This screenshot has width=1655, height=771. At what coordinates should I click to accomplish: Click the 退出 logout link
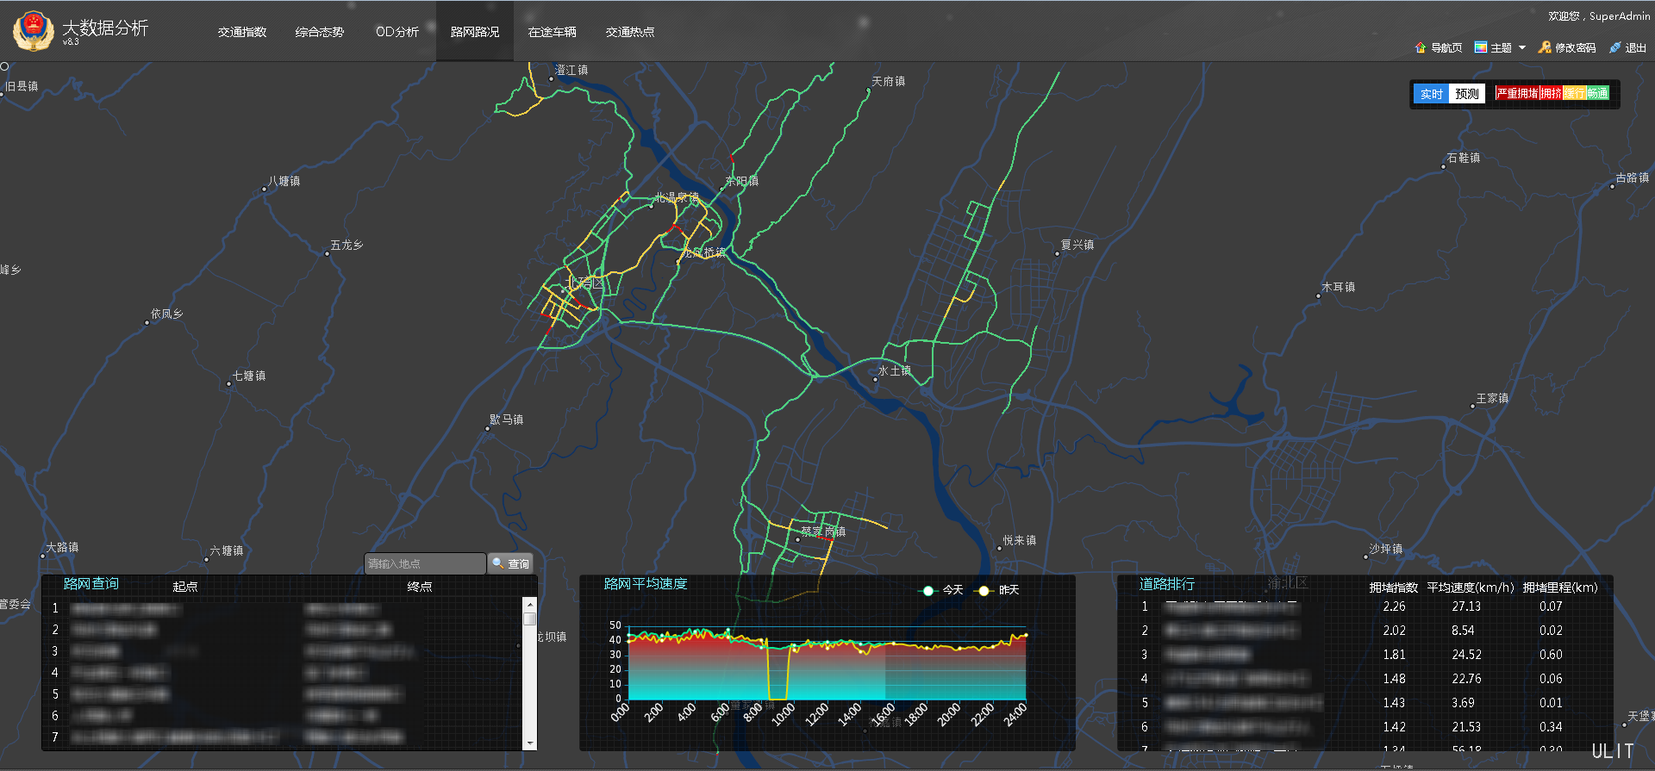click(1635, 48)
